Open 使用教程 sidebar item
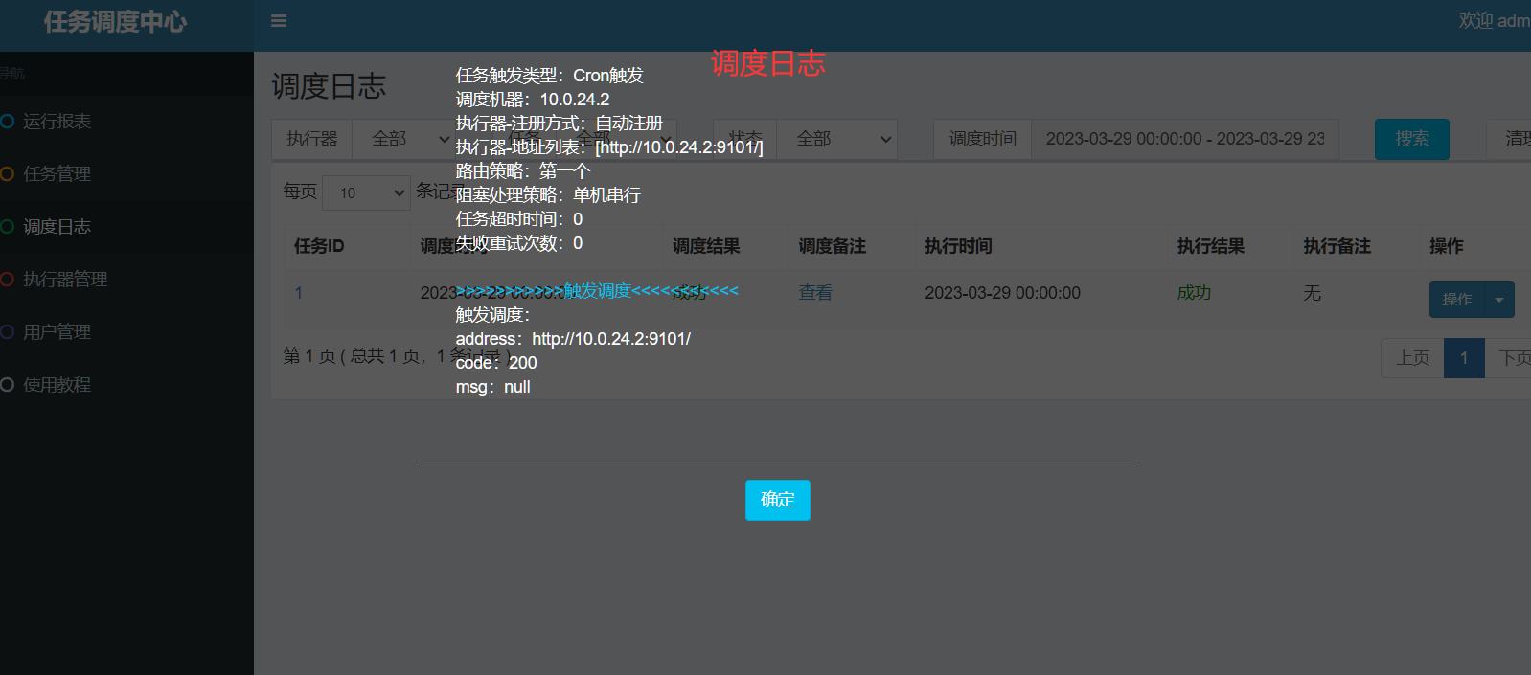Image resolution: width=1531 pixels, height=675 pixels. click(57, 385)
